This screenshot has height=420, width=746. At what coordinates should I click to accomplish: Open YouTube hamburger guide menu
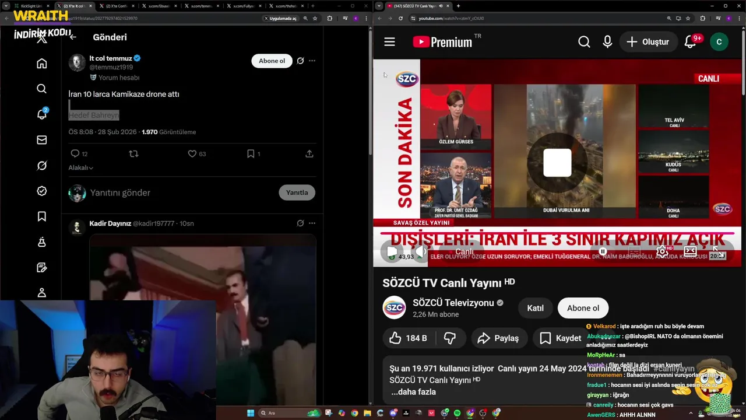coord(389,42)
